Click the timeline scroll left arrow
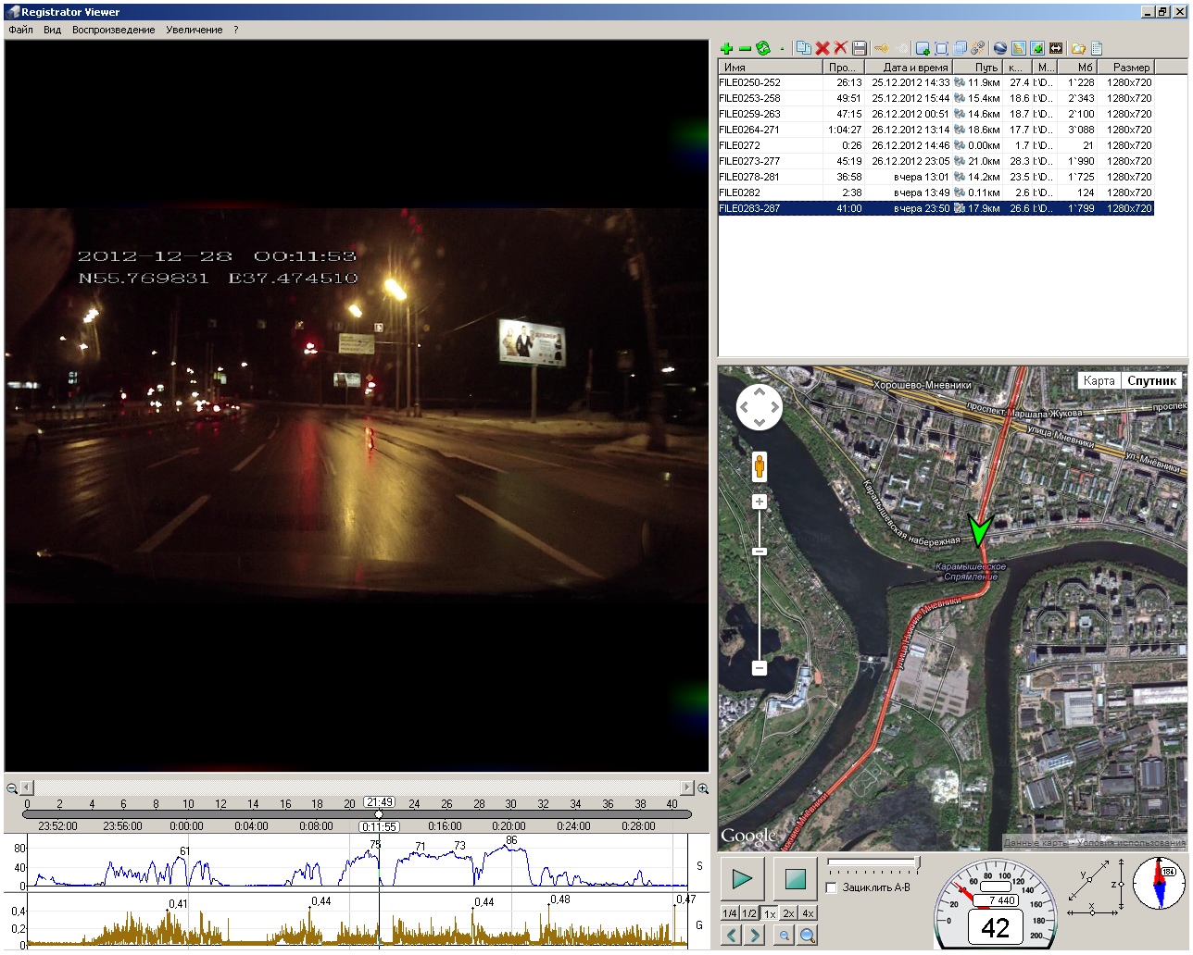The image size is (1193, 955). pos(27,788)
